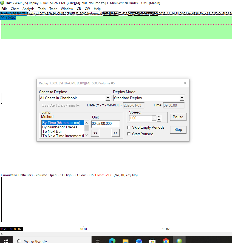Viewport: 232px width, 243px height.
Task: Select By Time jump method
Action: (x=63, y=123)
